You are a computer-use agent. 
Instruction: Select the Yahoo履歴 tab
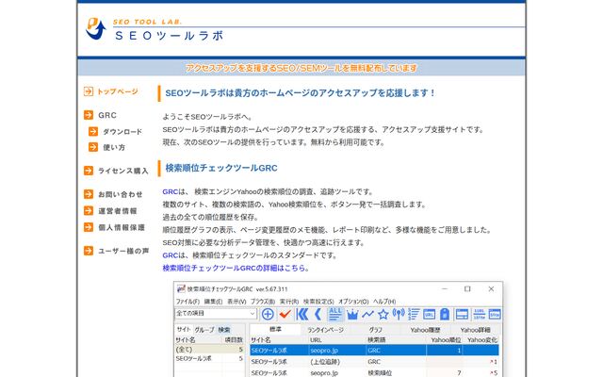tap(425, 330)
